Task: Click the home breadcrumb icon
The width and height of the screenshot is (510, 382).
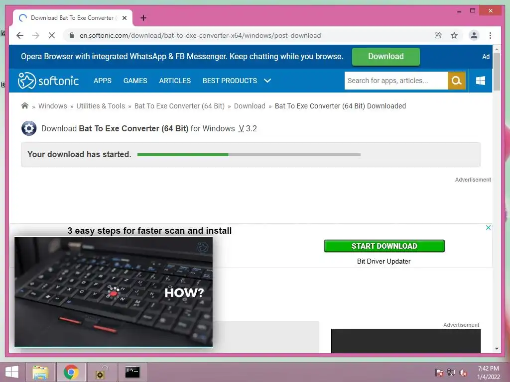Action: [25, 105]
